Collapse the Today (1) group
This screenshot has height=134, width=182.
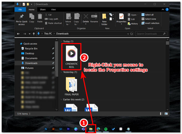61,41
